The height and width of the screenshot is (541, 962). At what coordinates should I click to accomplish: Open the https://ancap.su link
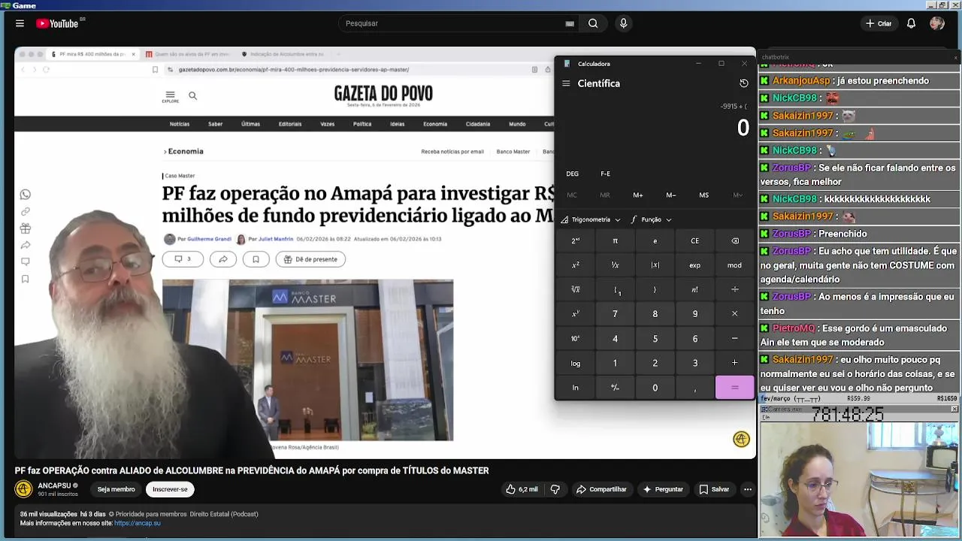tap(138, 523)
